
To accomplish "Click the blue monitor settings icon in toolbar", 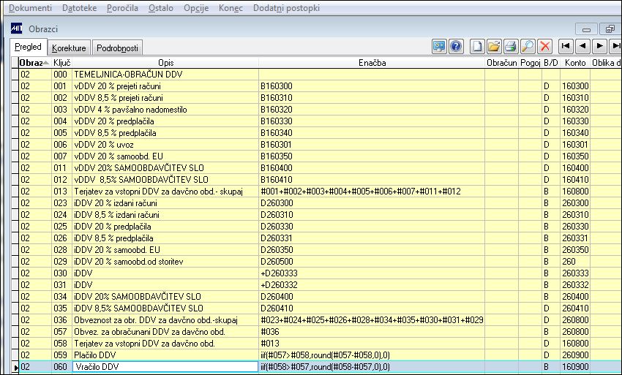I will tap(439, 47).
